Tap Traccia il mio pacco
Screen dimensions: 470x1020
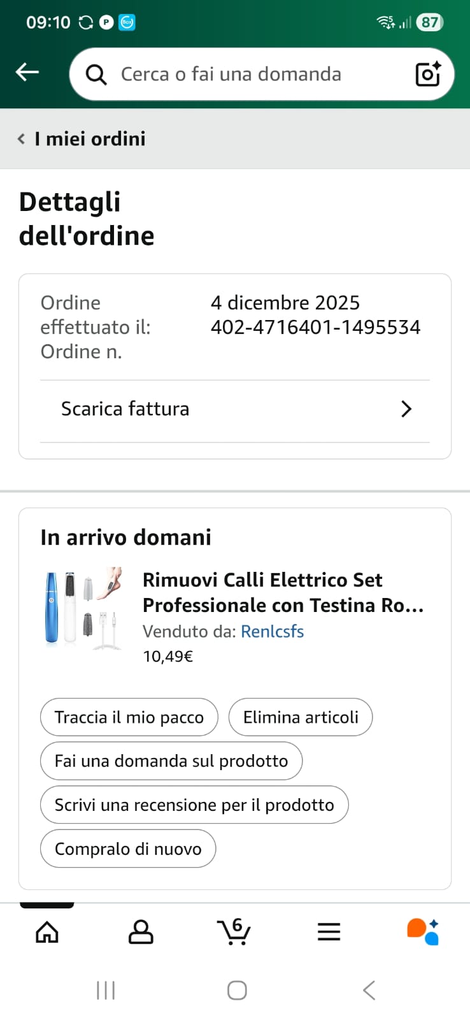(129, 717)
